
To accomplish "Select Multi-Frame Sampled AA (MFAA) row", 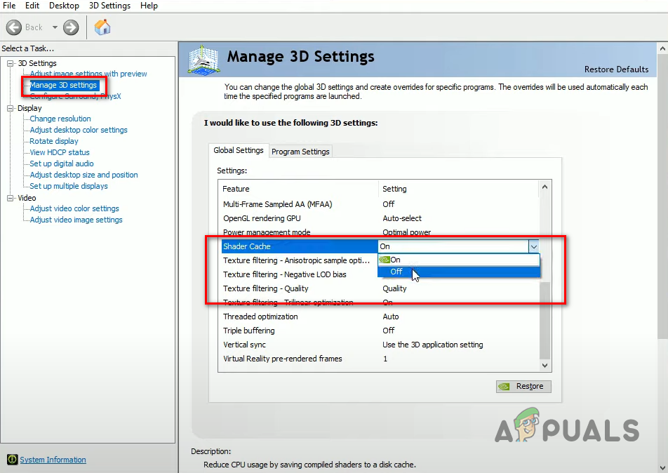I will pos(380,204).
